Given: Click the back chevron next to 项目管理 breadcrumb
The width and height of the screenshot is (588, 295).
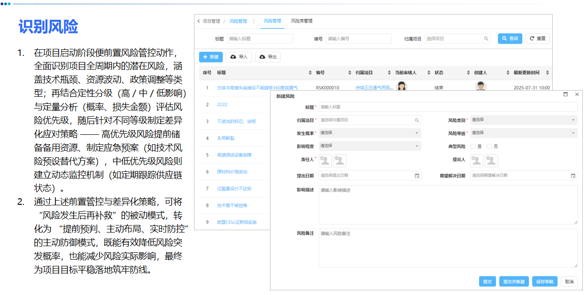Looking at the screenshot, I should tap(198, 21).
